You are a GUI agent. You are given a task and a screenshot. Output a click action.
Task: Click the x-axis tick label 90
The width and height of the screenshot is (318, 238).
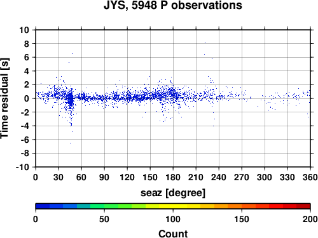click(104, 177)
